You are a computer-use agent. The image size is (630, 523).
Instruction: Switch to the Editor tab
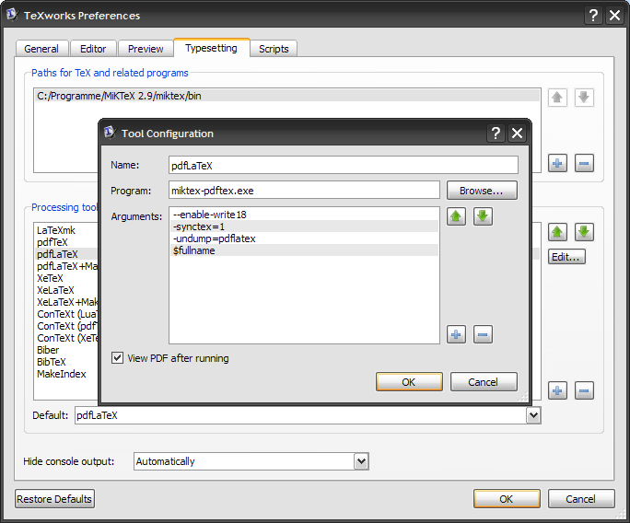pyautogui.click(x=93, y=49)
